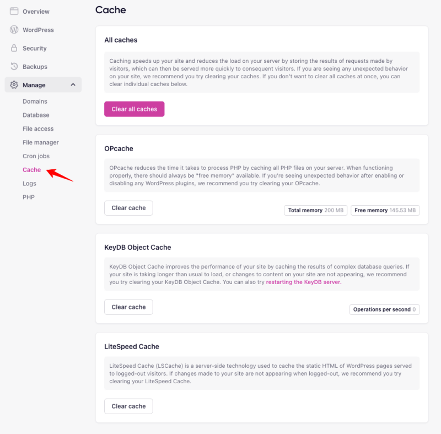Select Cron jobs in the sidebar
The width and height of the screenshot is (441, 434).
[x=36, y=156]
